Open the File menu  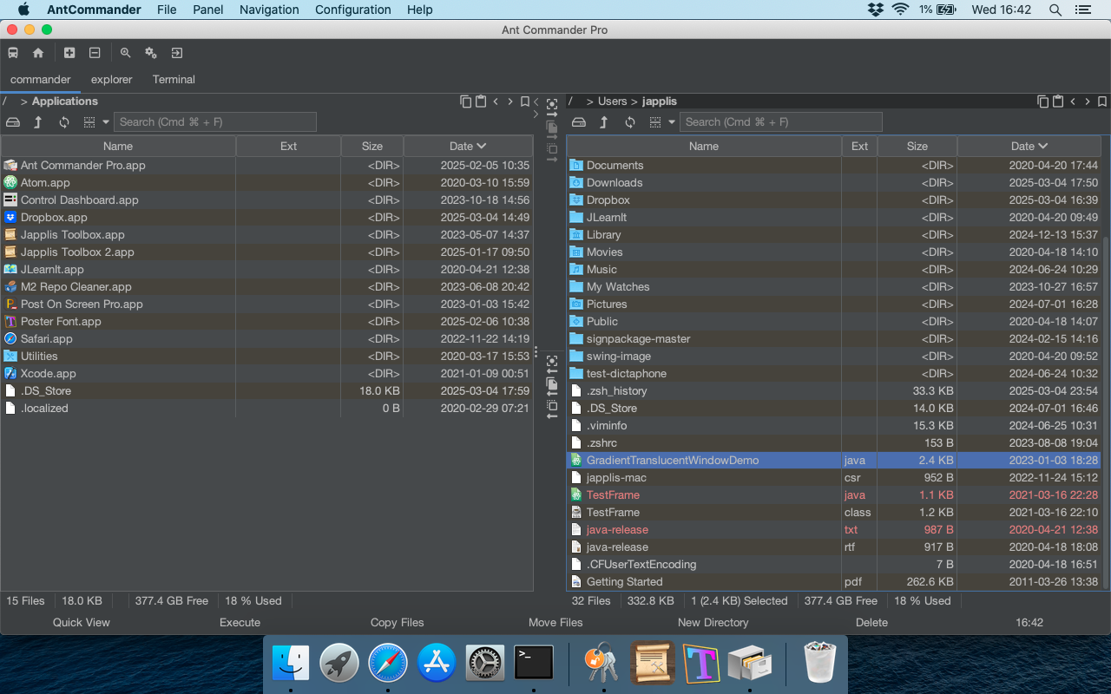[167, 10]
